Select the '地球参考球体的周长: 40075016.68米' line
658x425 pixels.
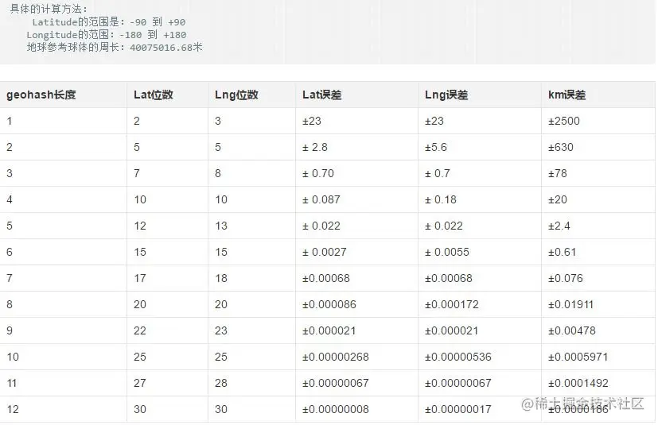(x=115, y=47)
